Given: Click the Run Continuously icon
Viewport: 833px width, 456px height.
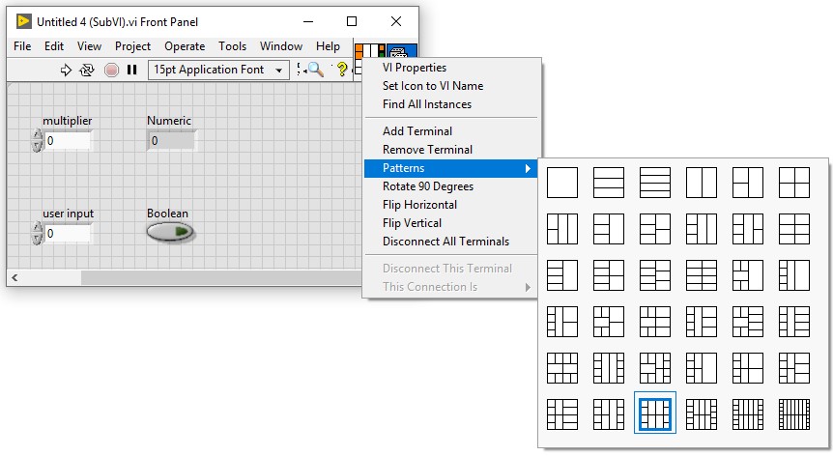Looking at the screenshot, I should click(x=87, y=71).
